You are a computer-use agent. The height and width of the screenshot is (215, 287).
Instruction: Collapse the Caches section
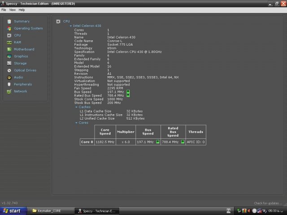point(76,107)
